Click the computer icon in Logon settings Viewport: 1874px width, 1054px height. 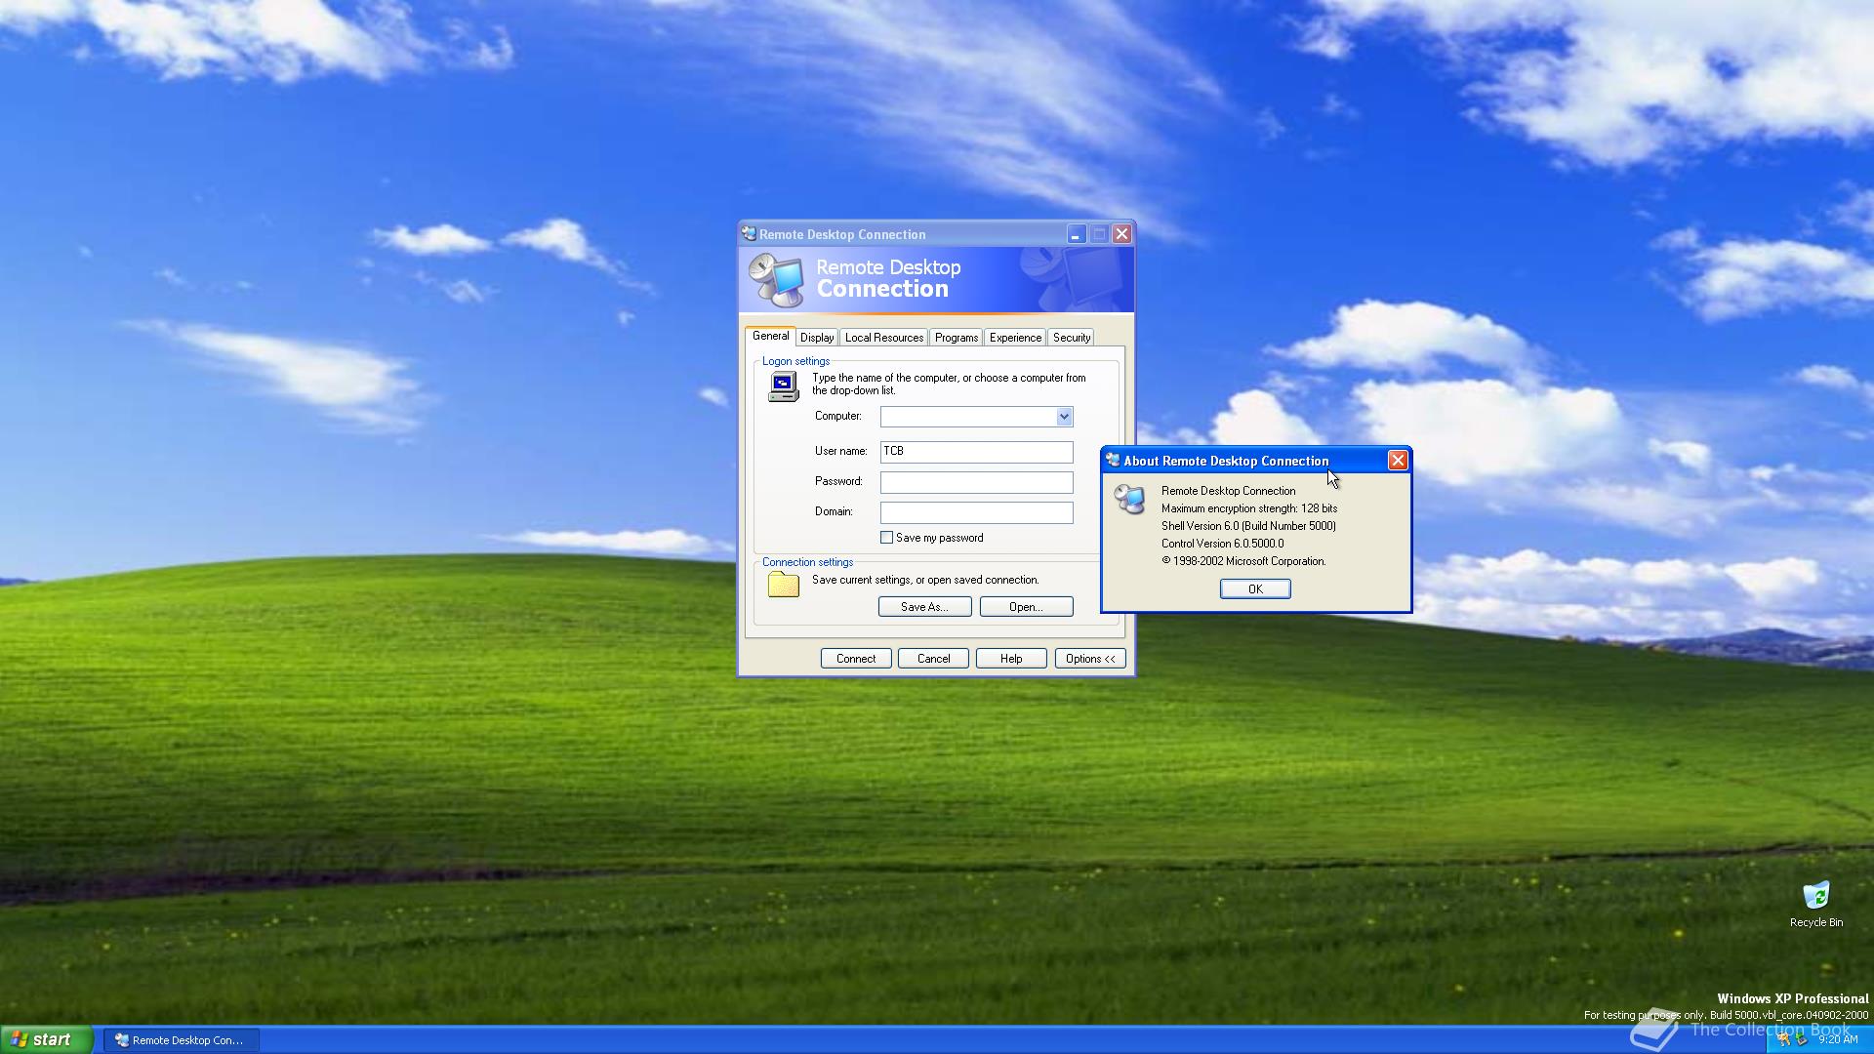(x=783, y=386)
